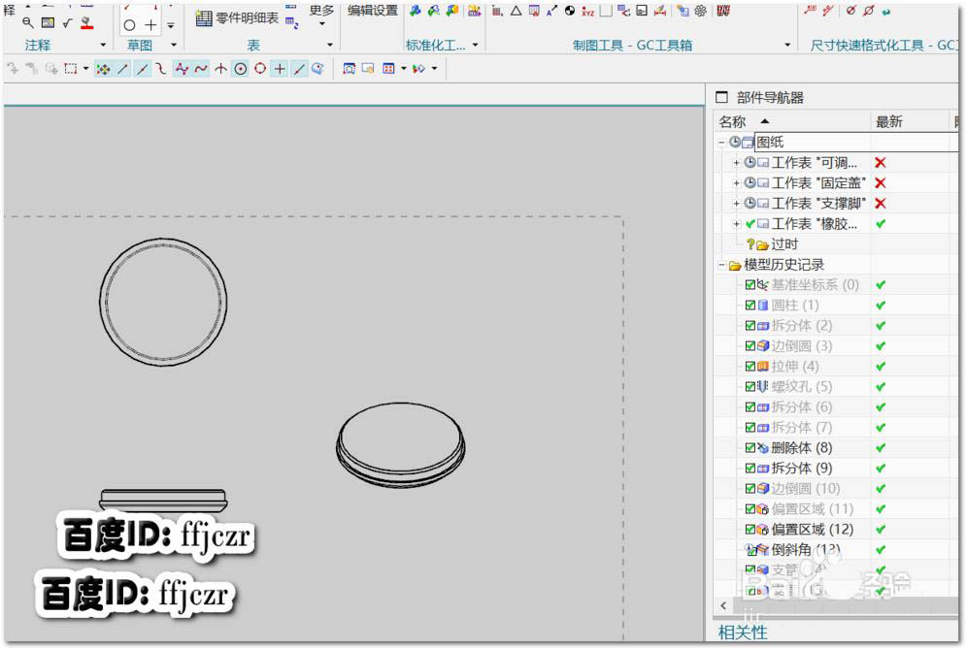Click the text-with-arrow 'A' icon

[x=552, y=11]
